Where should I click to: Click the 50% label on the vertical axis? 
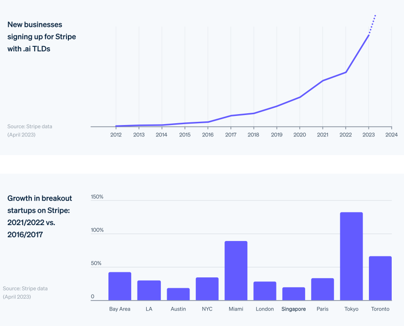96,263
